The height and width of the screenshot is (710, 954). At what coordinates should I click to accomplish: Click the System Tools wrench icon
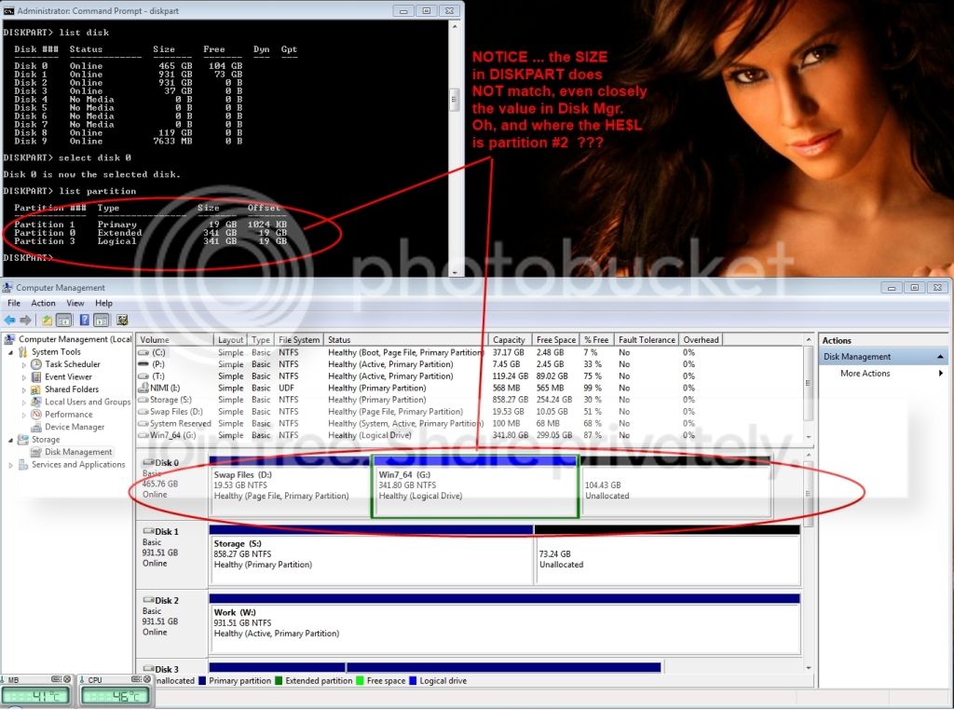pos(23,351)
